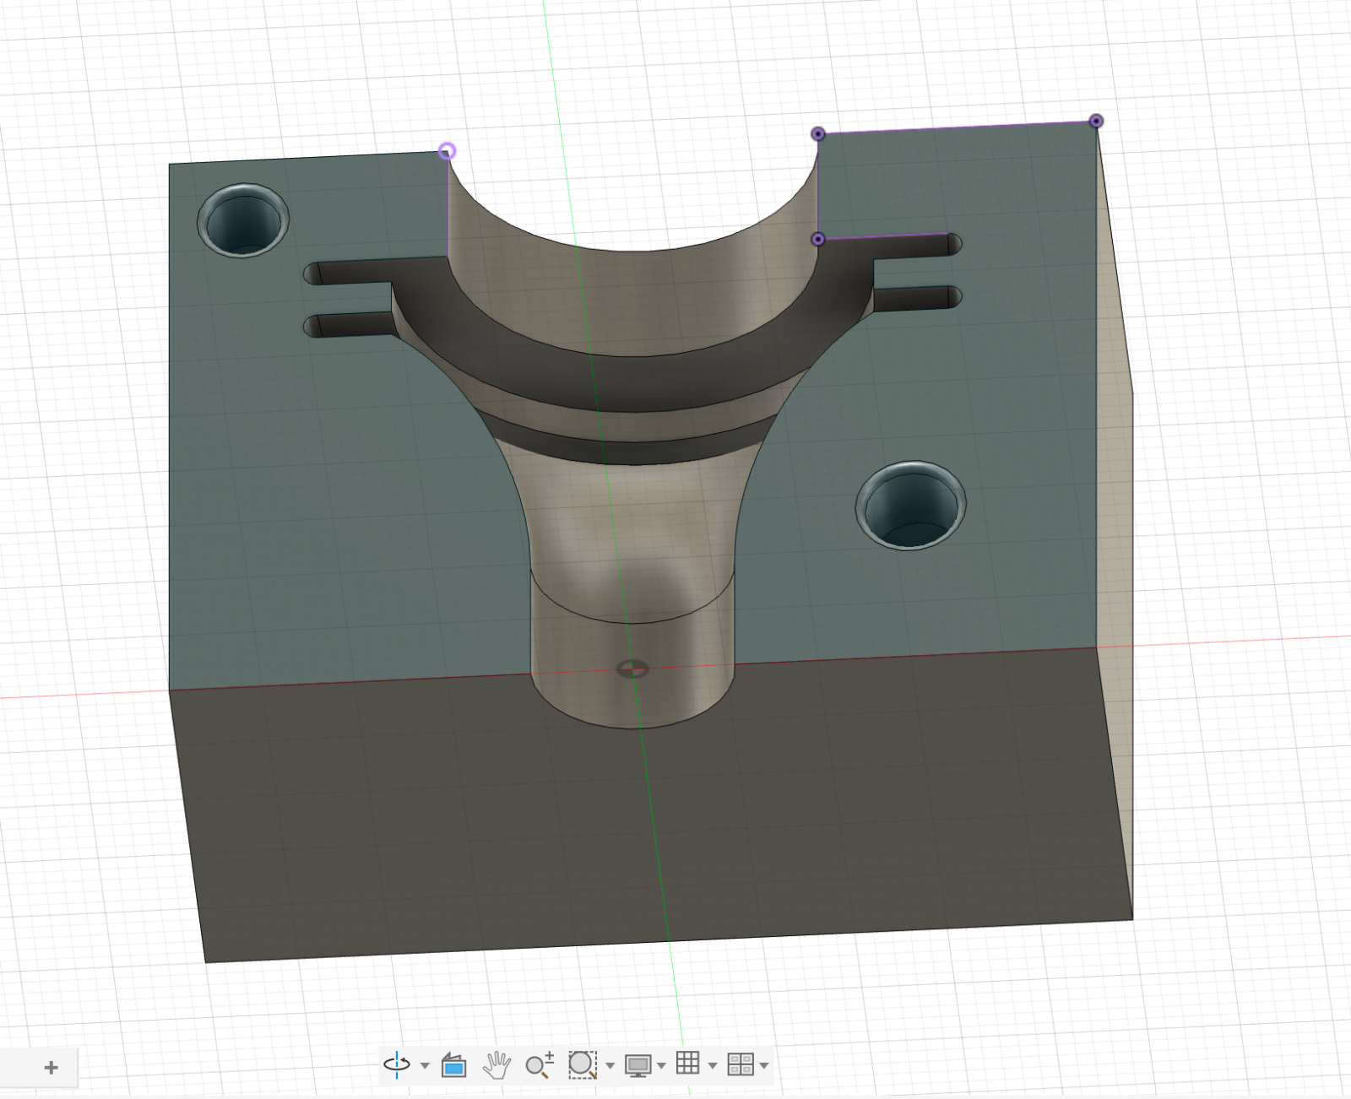The image size is (1351, 1099).
Task: Click the plus button at bottom left
Action: pyautogui.click(x=51, y=1068)
